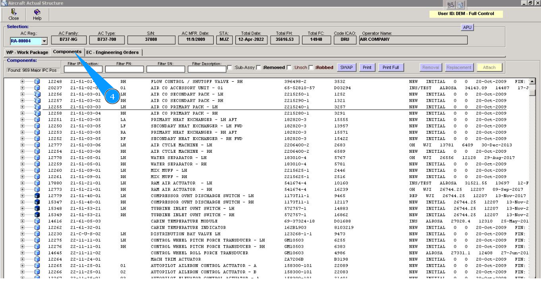Click component icon for row 12258
Viewport: 541px width, 281px height.
click(x=37, y=113)
